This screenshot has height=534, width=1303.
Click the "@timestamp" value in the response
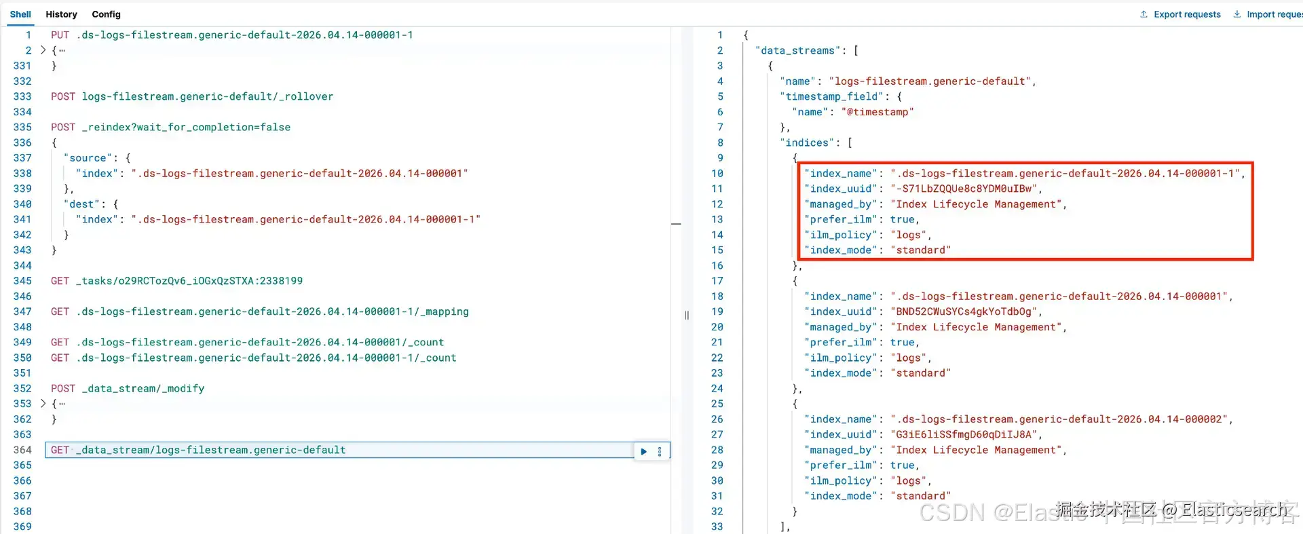click(877, 112)
